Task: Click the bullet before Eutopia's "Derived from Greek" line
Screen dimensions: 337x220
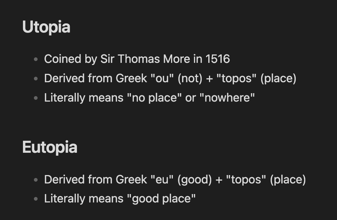Action: (35, 179)
